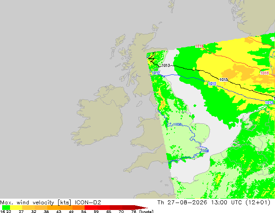This screenshot has width=275, height=213.
Task: Click the '(12+01)' forecast run text
Action: click(x=258, y=203)
